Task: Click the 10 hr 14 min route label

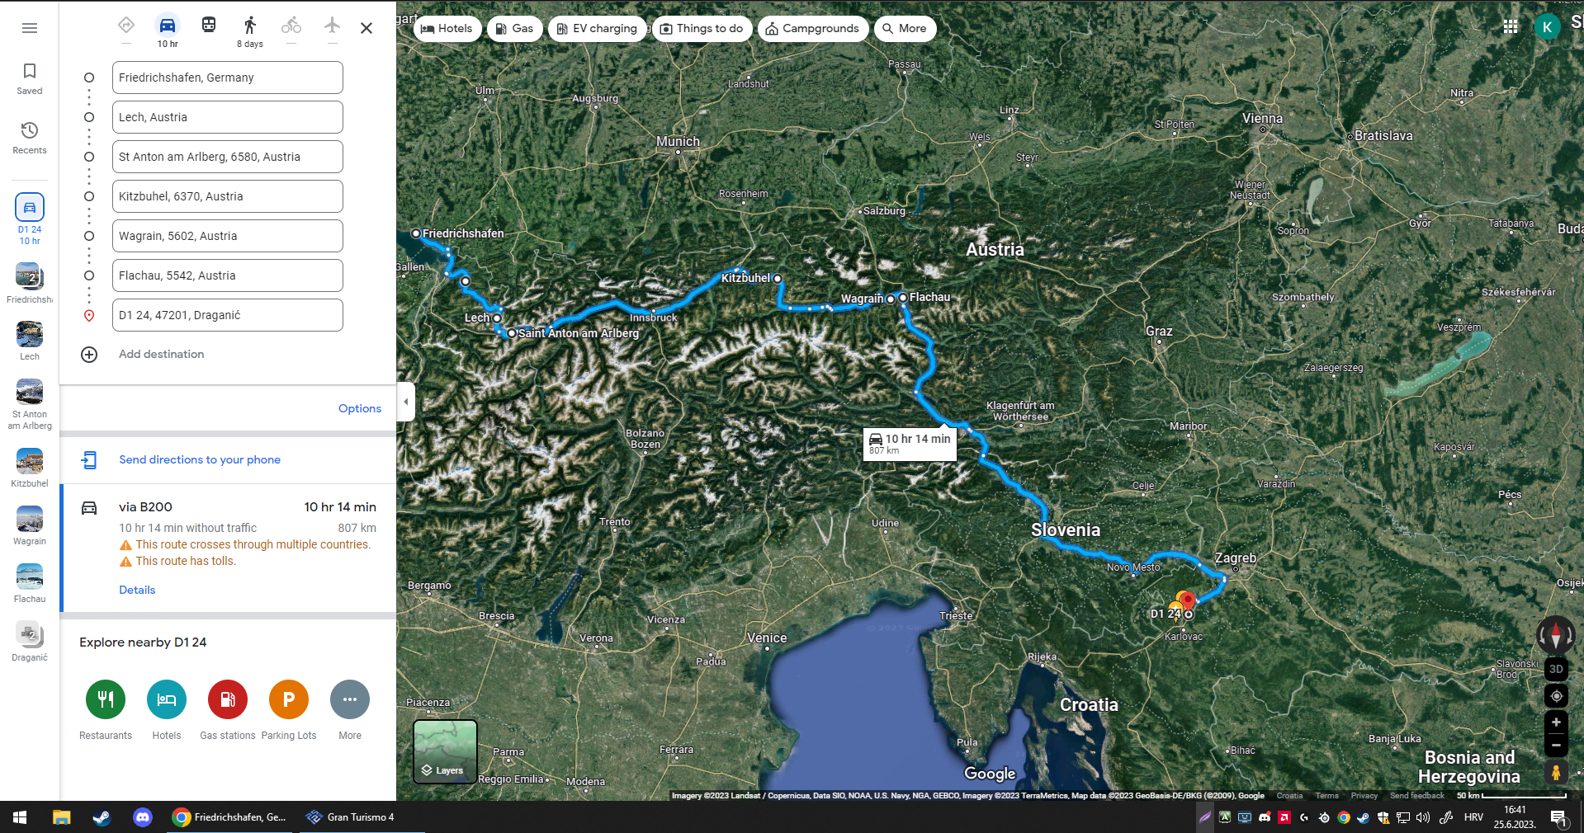Action: pos(910,444)
